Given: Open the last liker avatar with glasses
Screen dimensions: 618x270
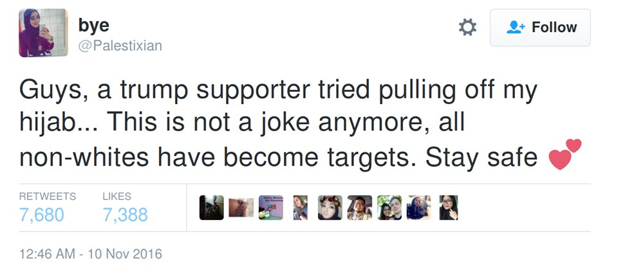Looking at the screenshot, I should coord(449,207).
